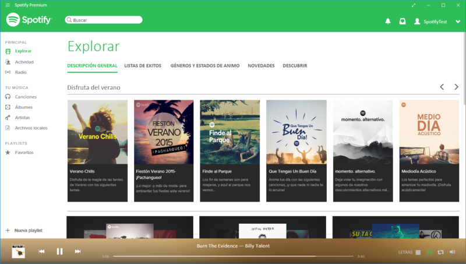Show previous Disfruta del verano items

click(442, 87)
